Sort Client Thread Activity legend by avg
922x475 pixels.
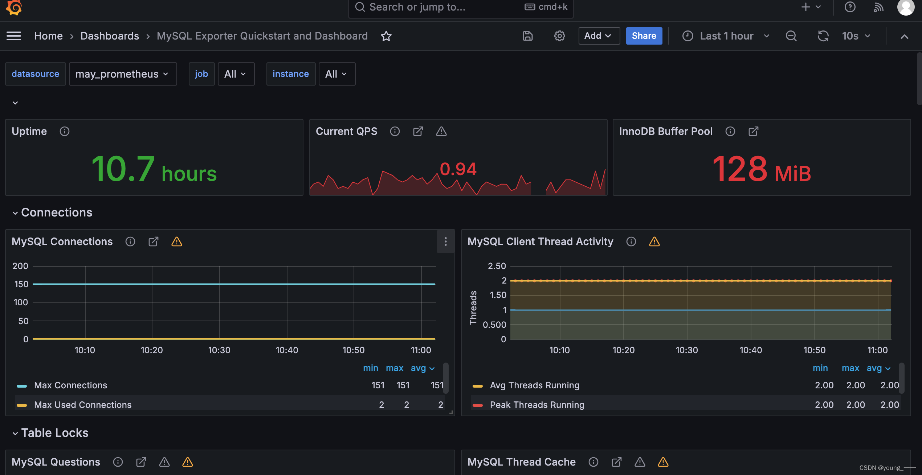(x=878, y=368)
